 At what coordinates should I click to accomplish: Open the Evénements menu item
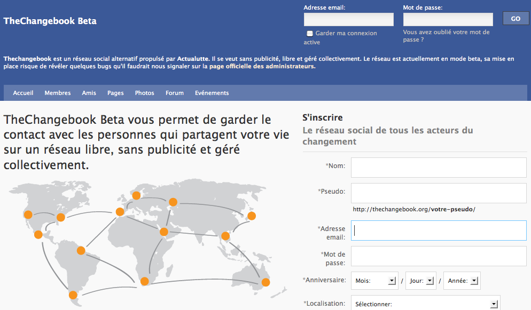click(x=212, y=93)
